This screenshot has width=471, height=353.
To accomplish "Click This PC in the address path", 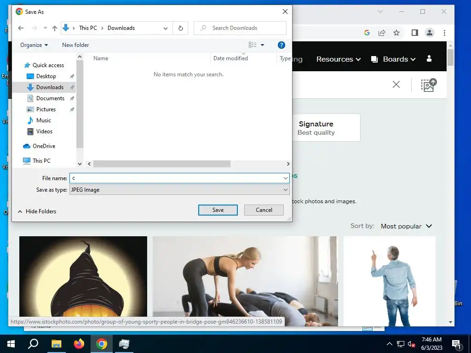I will tap(88, 28).
